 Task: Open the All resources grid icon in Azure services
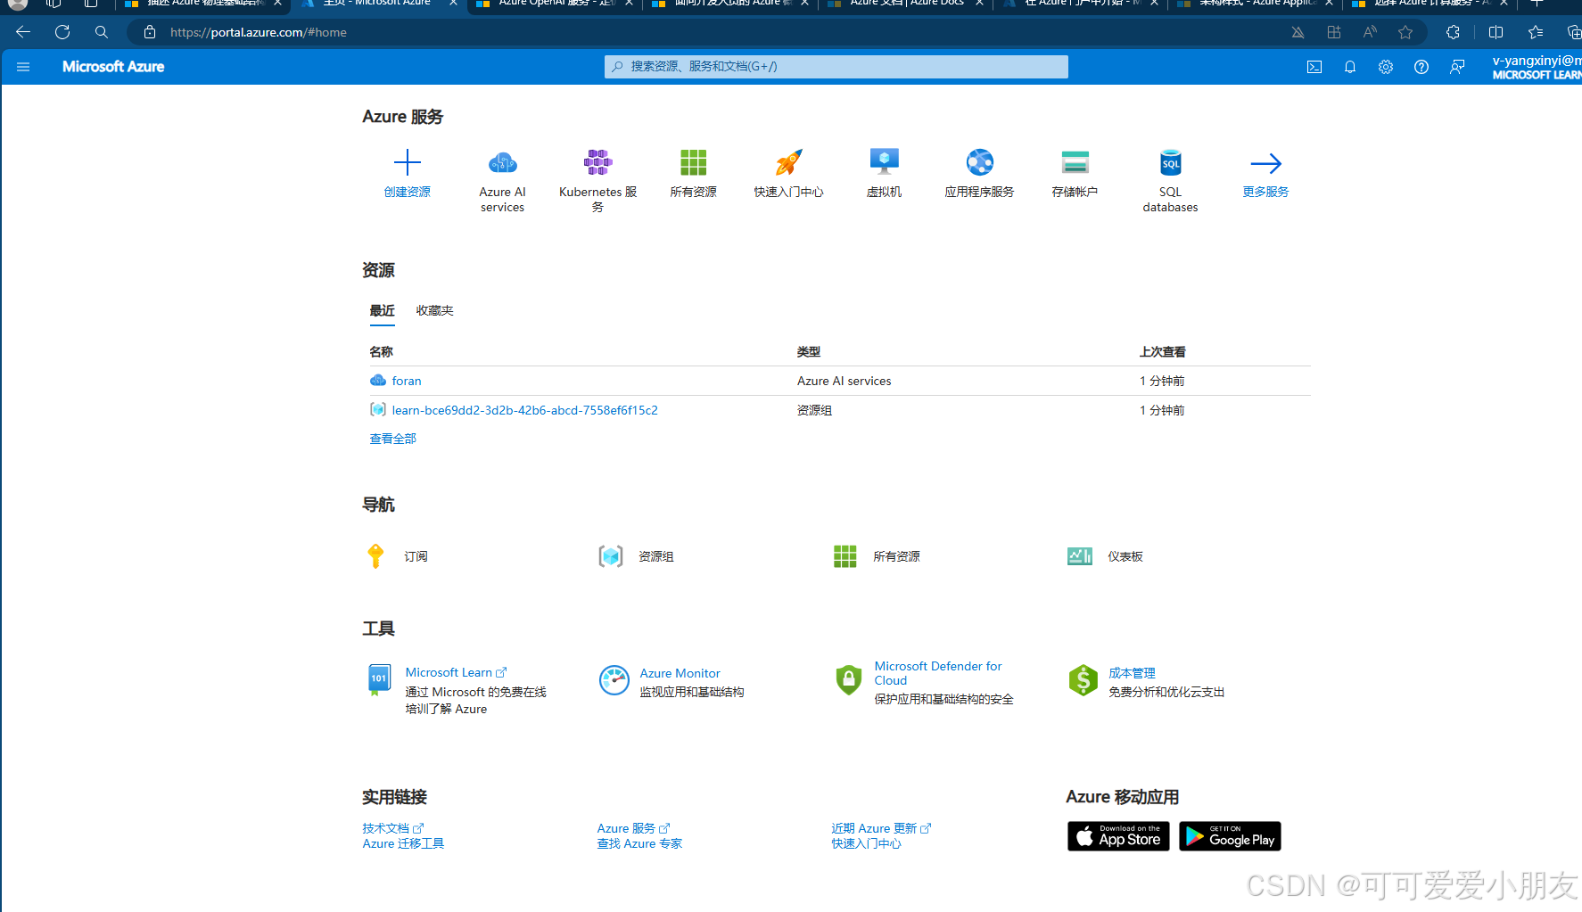(694, 162)
